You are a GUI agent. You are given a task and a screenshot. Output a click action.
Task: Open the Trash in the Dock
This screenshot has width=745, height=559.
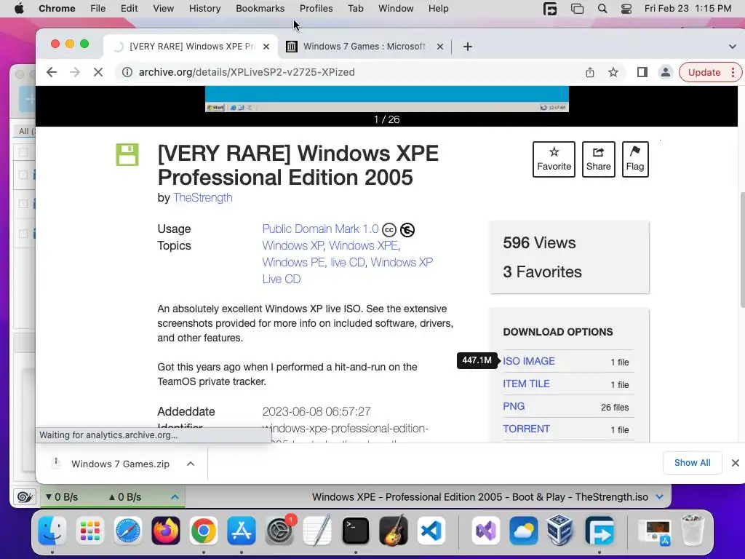693,531
